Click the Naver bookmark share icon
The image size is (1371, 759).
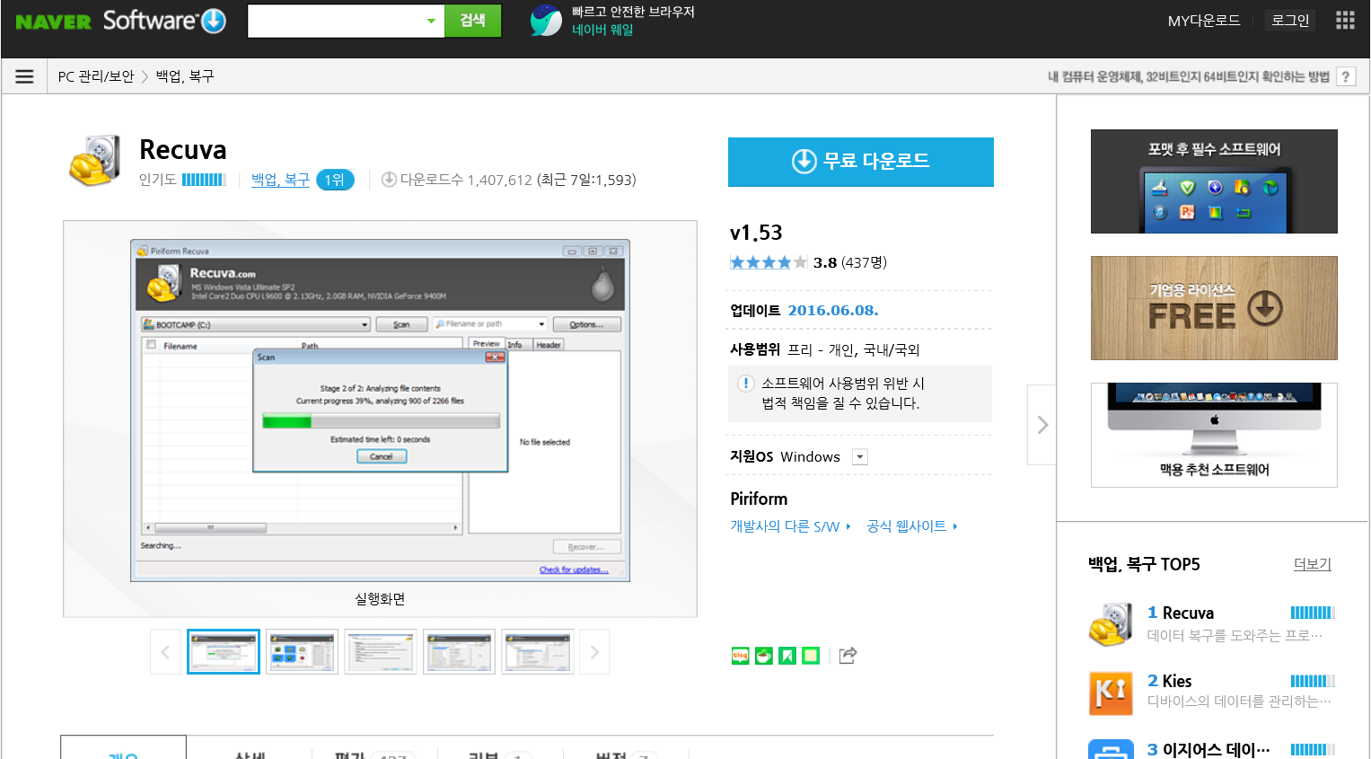click(x=787, y=656)
